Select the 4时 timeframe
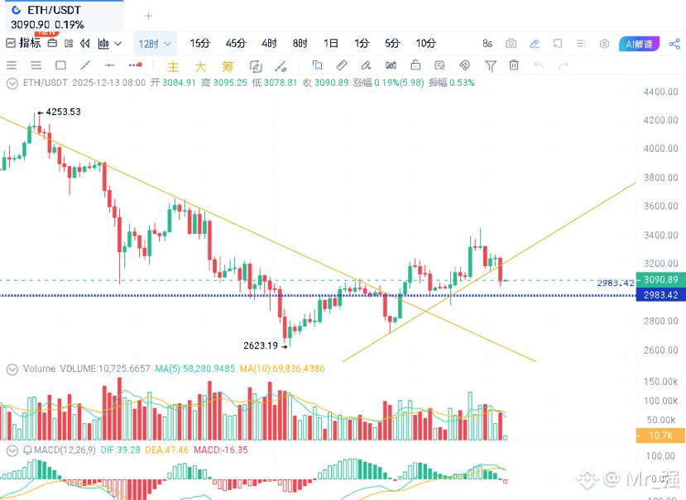 [x=269, y=44]
